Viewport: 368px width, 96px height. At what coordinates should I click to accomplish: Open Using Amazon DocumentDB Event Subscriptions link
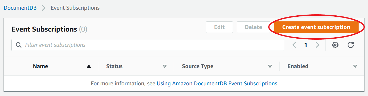[x=217, y=83]
